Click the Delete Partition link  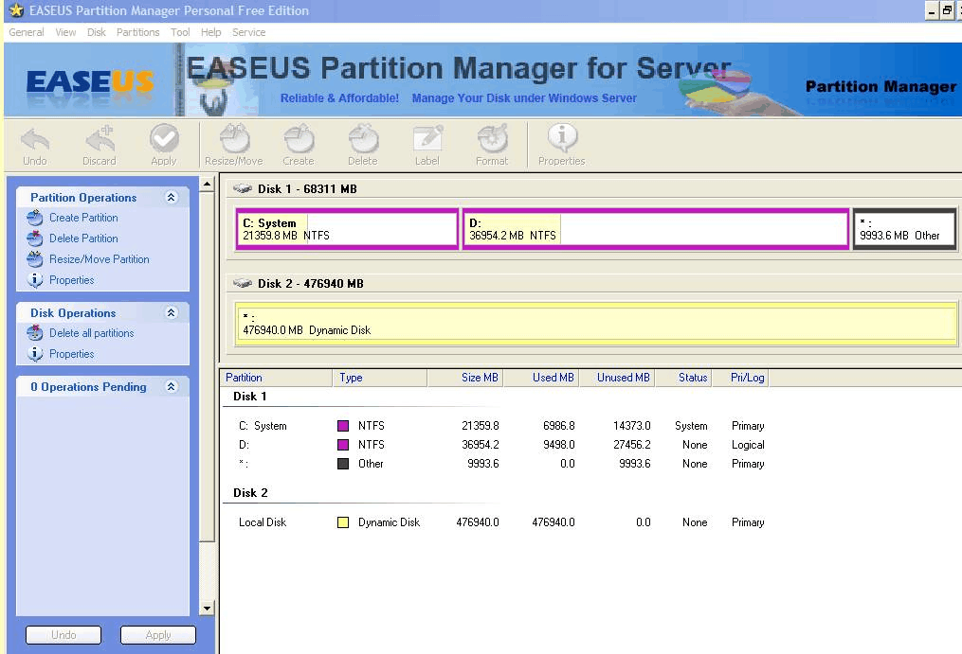[x=83, y=239]
